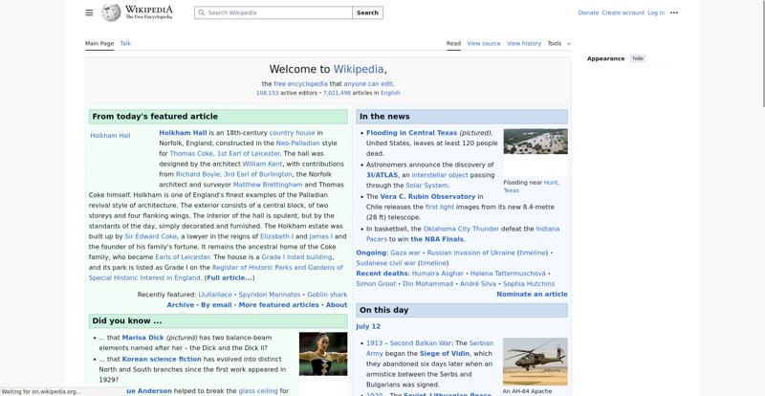The image size is (765, 396).
Task: Click the NBA Finals link
Action: tap(437, 239)
